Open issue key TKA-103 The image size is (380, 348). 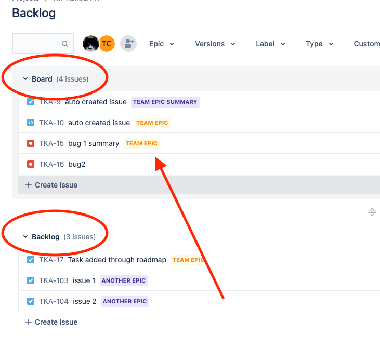pyautogui.click(x=54, y=280)
